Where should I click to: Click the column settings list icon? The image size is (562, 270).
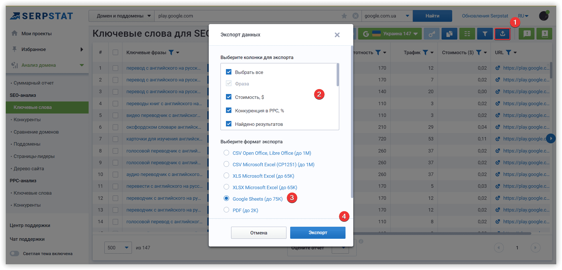(x=467, y=34)
